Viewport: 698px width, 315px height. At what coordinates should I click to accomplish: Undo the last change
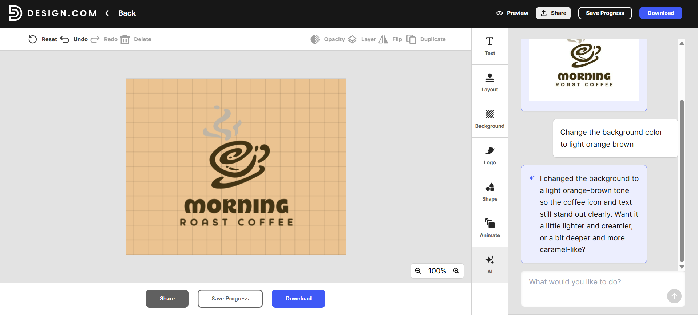(x=74, y=39)
